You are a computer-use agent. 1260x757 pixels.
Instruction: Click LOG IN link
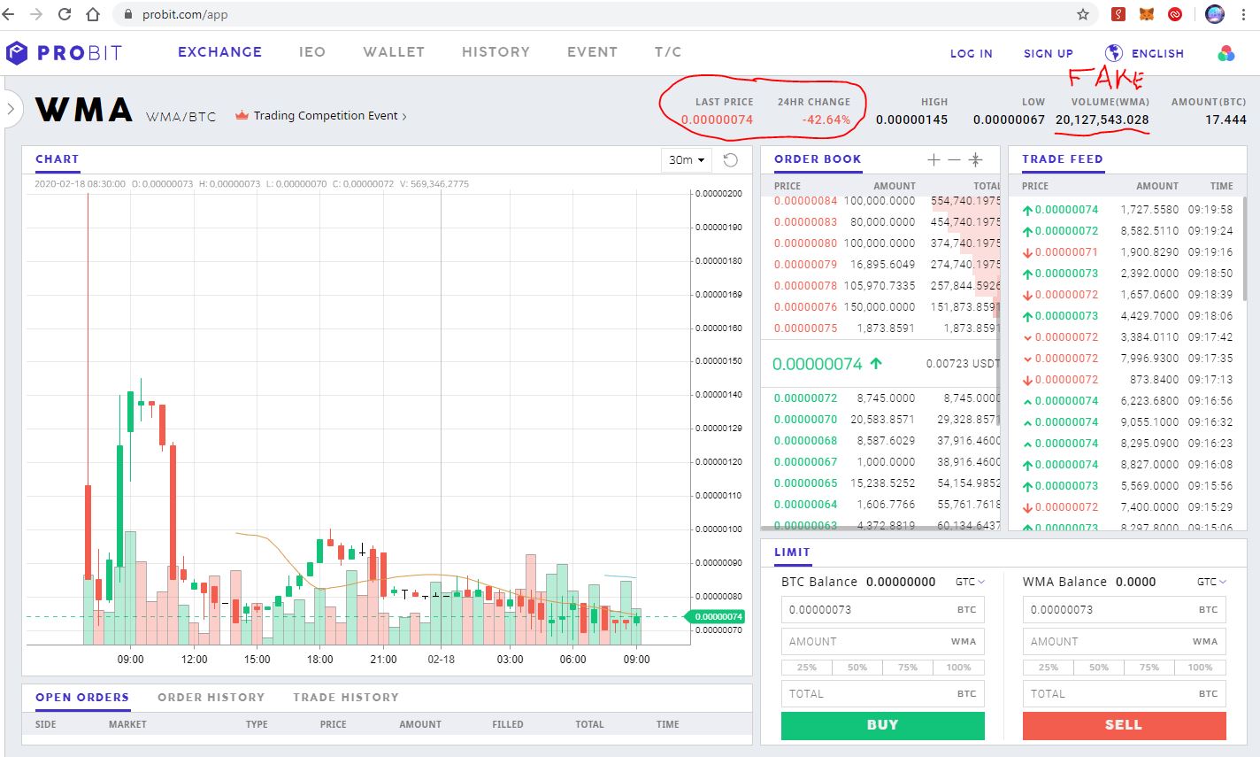[972, 54]
